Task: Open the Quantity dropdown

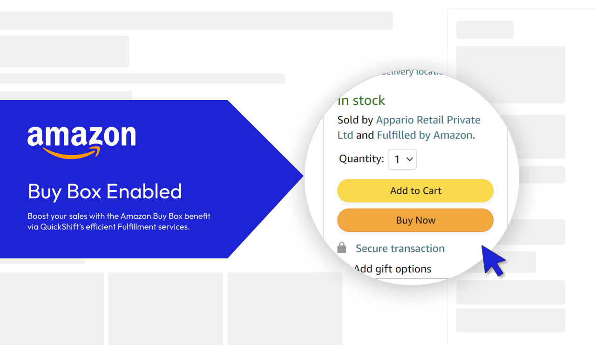Action: 402,159
